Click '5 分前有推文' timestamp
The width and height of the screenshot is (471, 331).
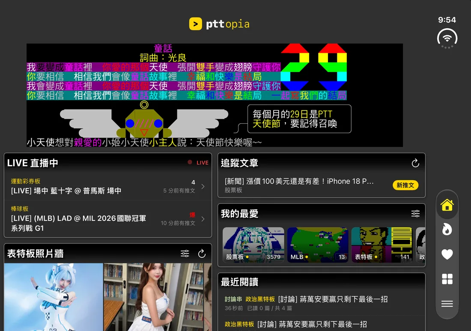click(179, 191)
